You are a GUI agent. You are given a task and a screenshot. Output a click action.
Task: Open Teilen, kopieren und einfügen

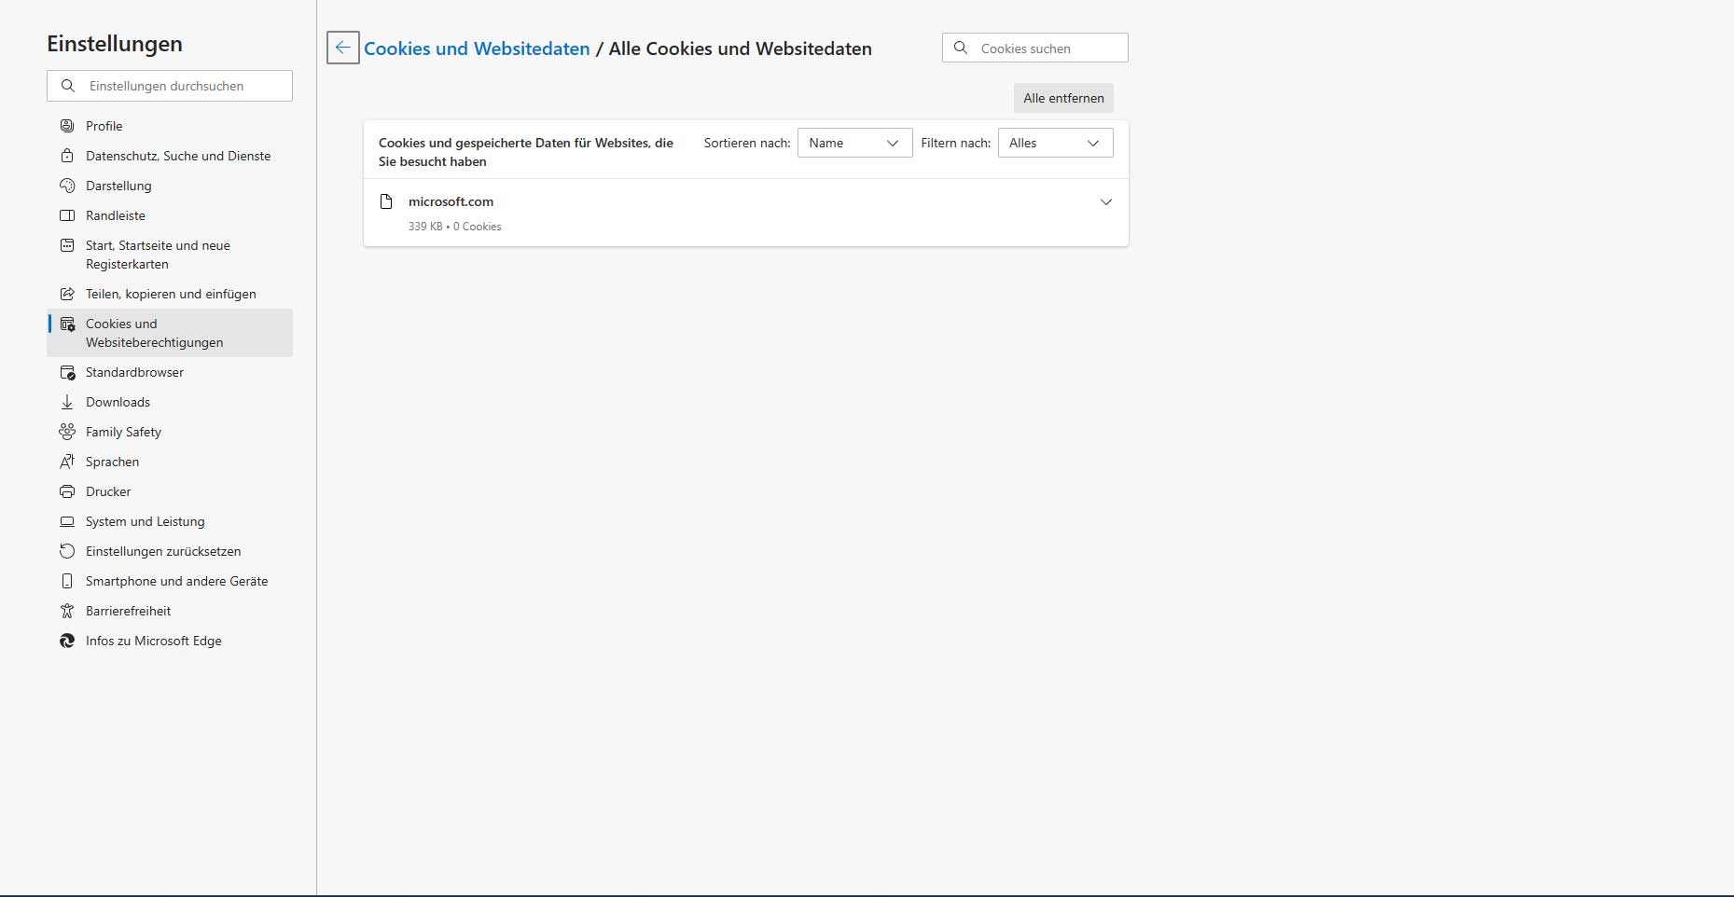pyautogui.click(x=170, y=294)
